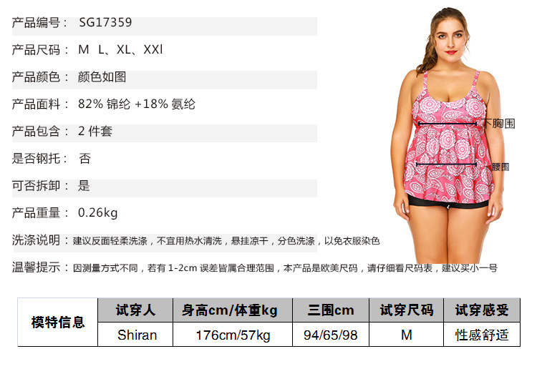
Task: Click the 模特信息 table cell
Action: point(58,323)
